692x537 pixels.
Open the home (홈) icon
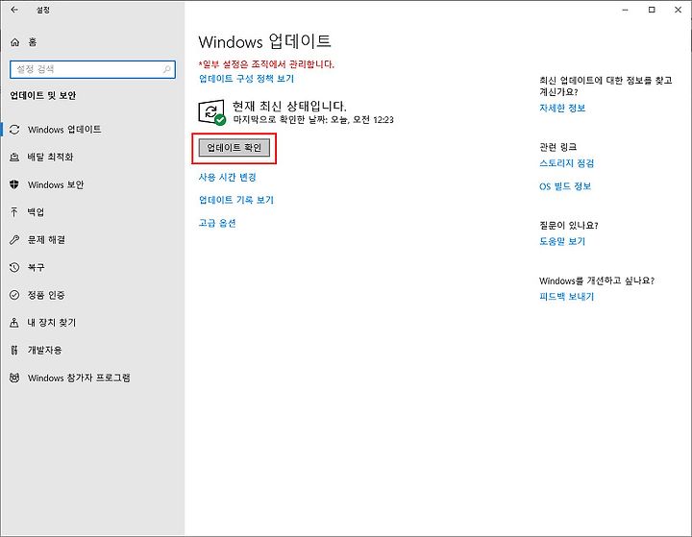(x=14, y=42)
